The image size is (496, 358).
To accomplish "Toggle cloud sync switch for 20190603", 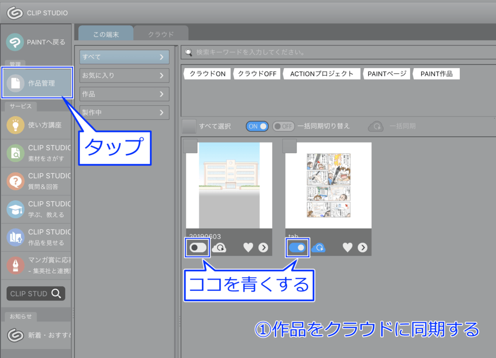I will (x=198, y=248).
